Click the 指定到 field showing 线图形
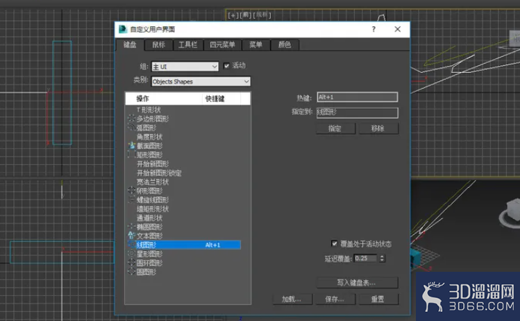The height and width of the screenshot is (321, 520). [357, 112]
